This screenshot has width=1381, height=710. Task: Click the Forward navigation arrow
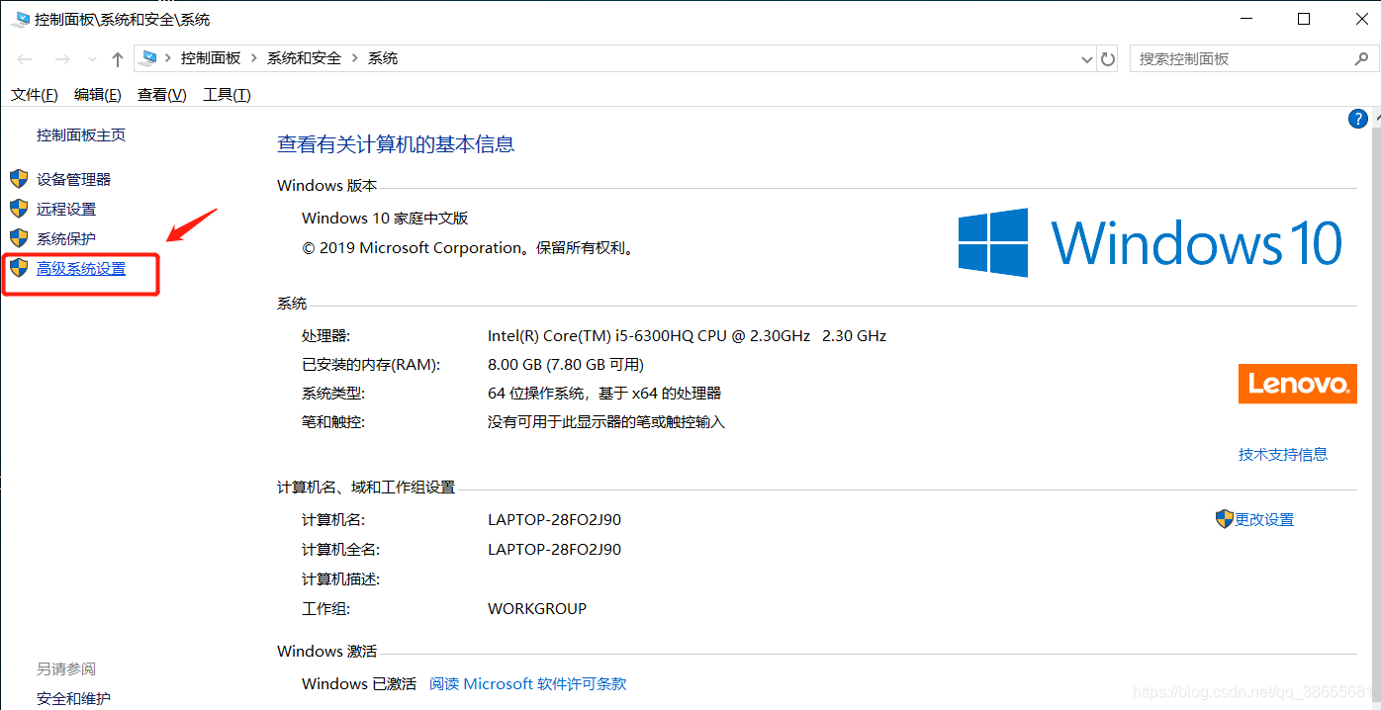[x=61, y=59]
